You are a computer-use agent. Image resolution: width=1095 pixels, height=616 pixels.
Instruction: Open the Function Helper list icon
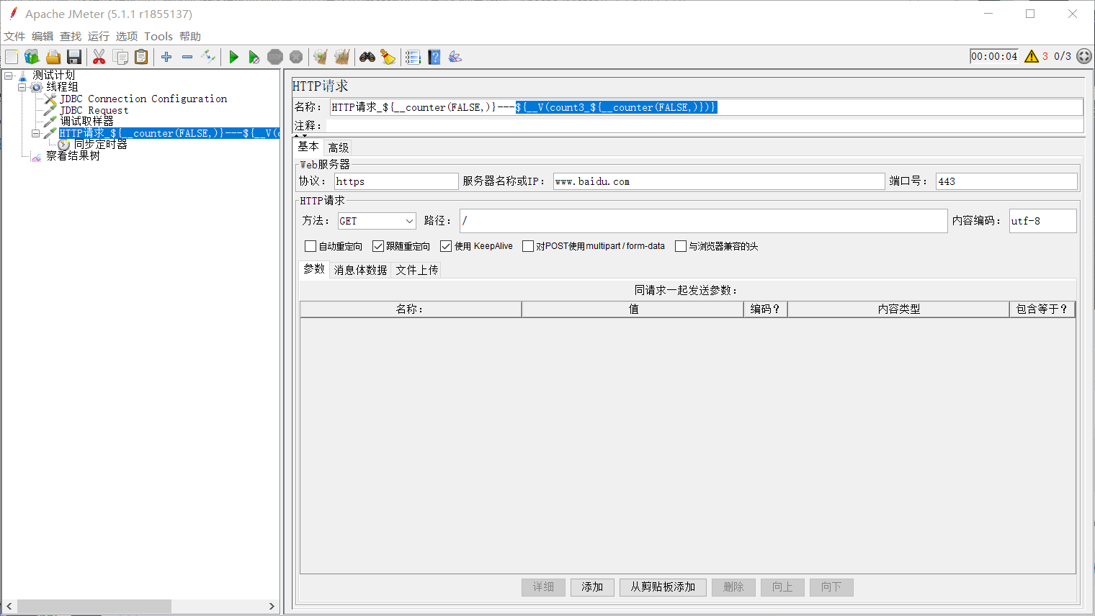(413, 57)
